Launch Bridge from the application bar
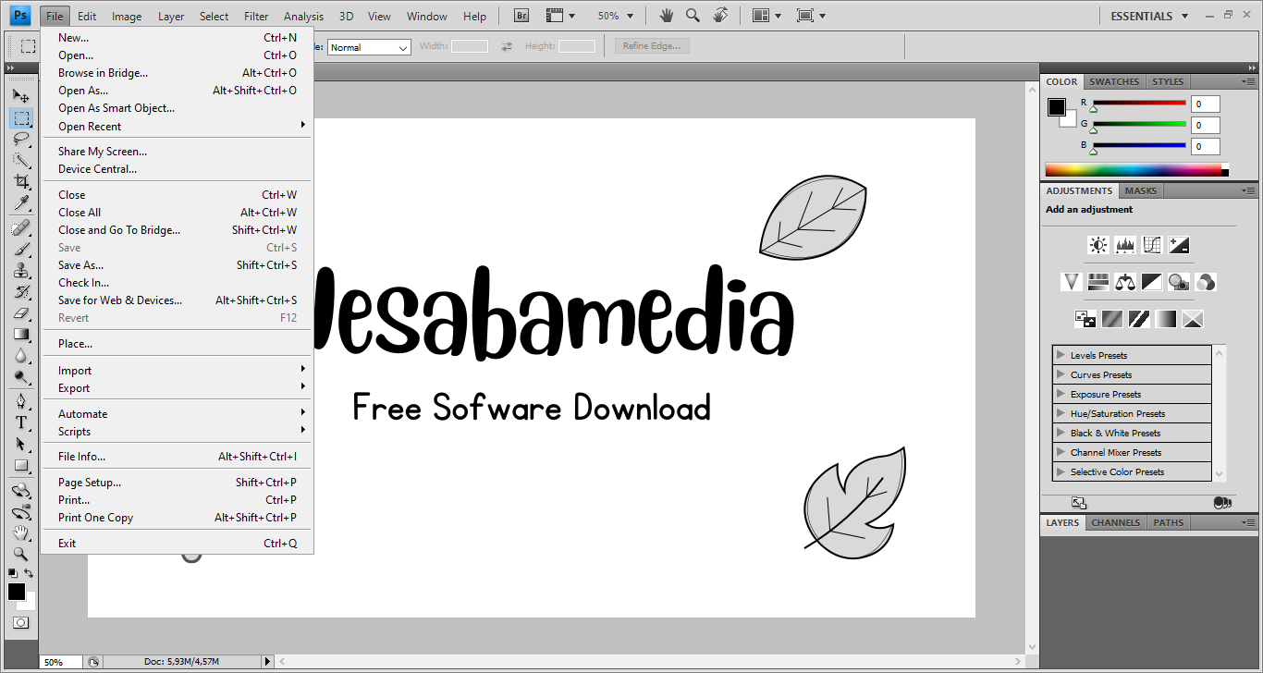This screenshot has width=1263, height=673. pos(521,16)
